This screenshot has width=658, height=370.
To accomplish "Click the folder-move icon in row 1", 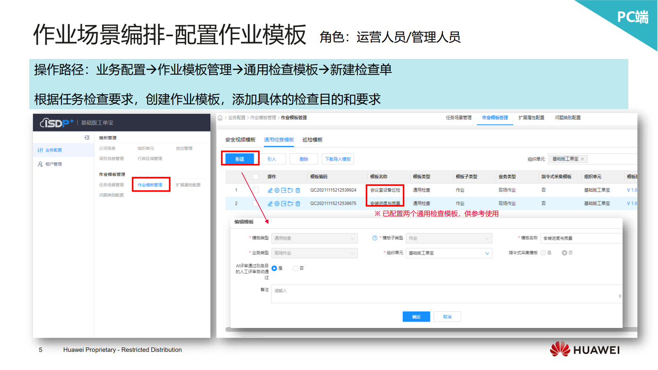I will pos(291,190).
